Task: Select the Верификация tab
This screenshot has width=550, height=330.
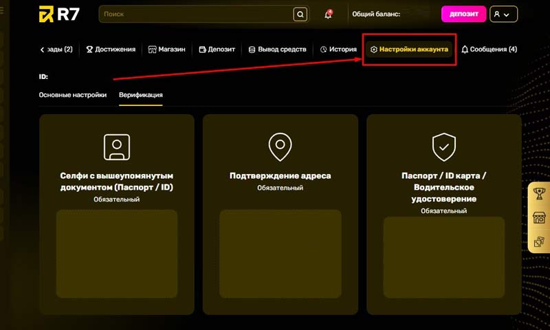Action: click(140, 95)
